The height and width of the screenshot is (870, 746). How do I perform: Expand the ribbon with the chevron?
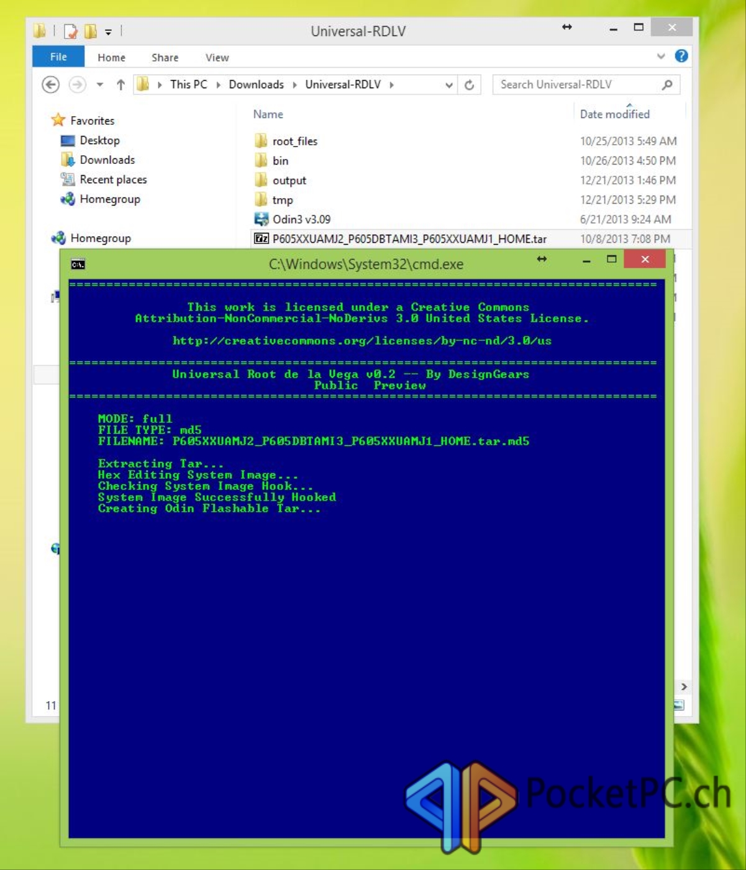pos(661,57)
